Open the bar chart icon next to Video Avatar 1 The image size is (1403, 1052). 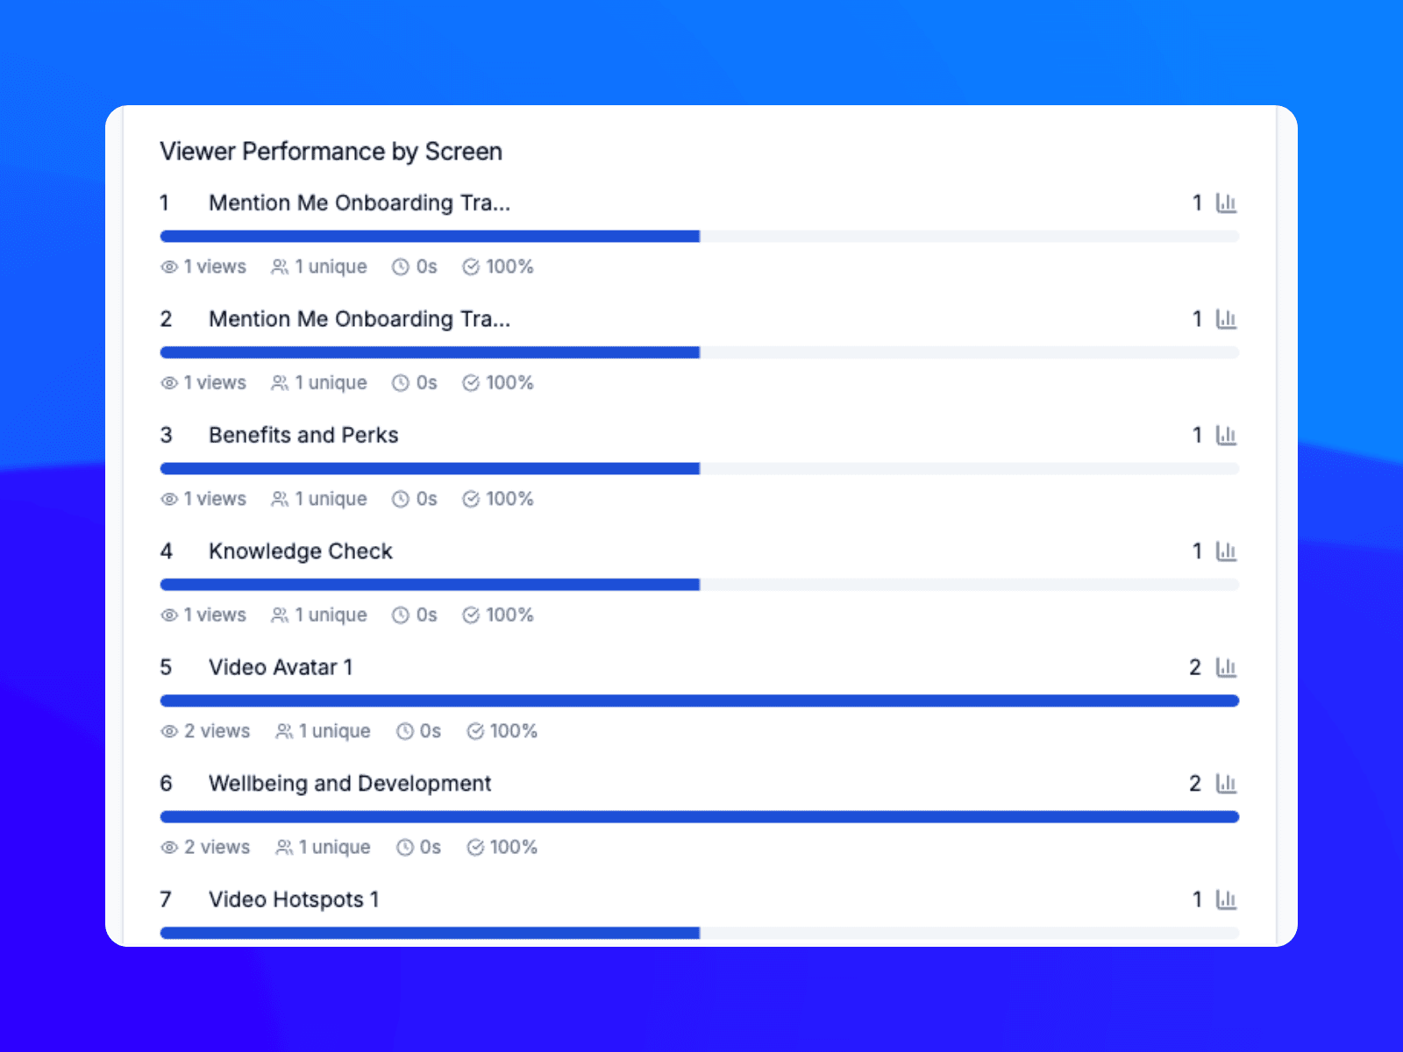[x=1227, y=667]
